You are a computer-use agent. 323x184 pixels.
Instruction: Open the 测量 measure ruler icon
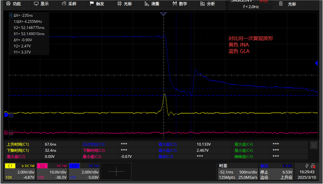[x=147, y=4]
